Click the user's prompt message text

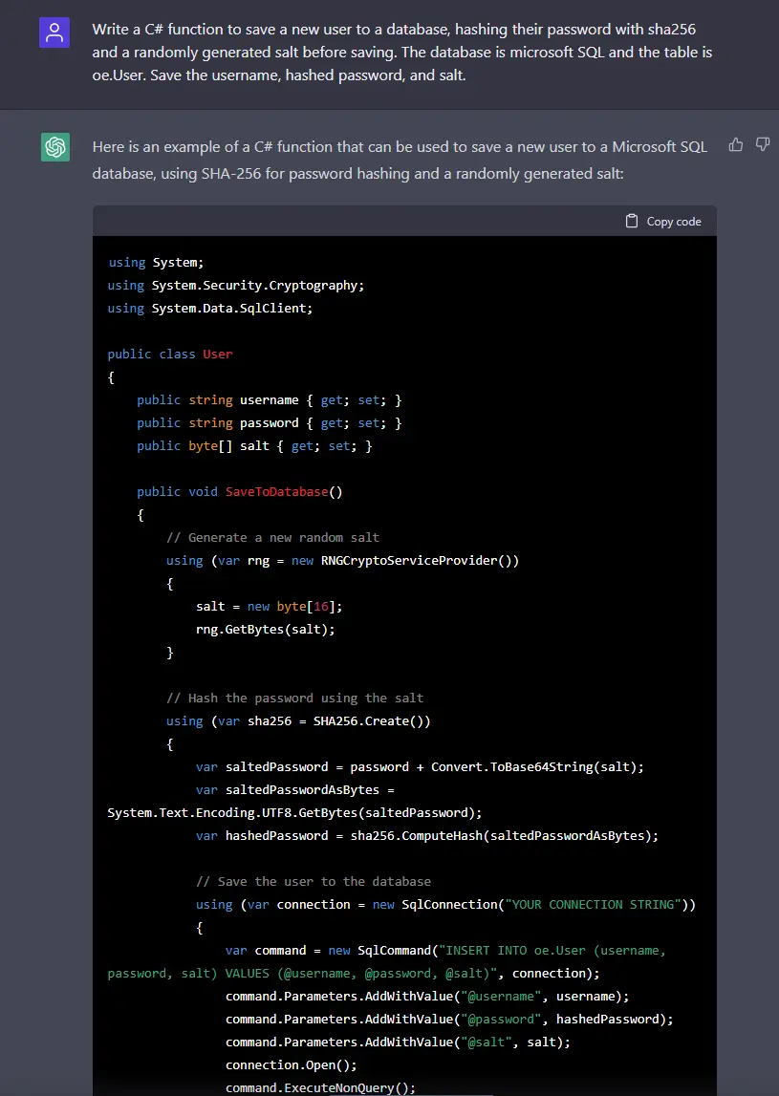click(401, 52)
